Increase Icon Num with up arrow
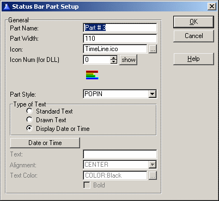 click(x=114, y=58)
